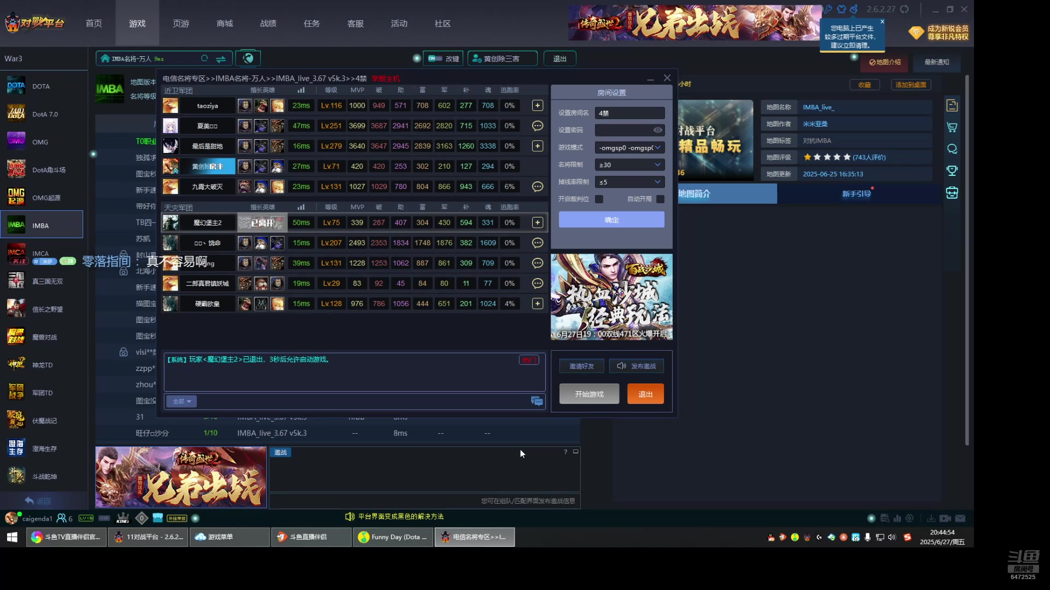This screenshot has height=590, width=1050.
Task: Click the 设置房间名 input field
Action: tap(630, 113)
